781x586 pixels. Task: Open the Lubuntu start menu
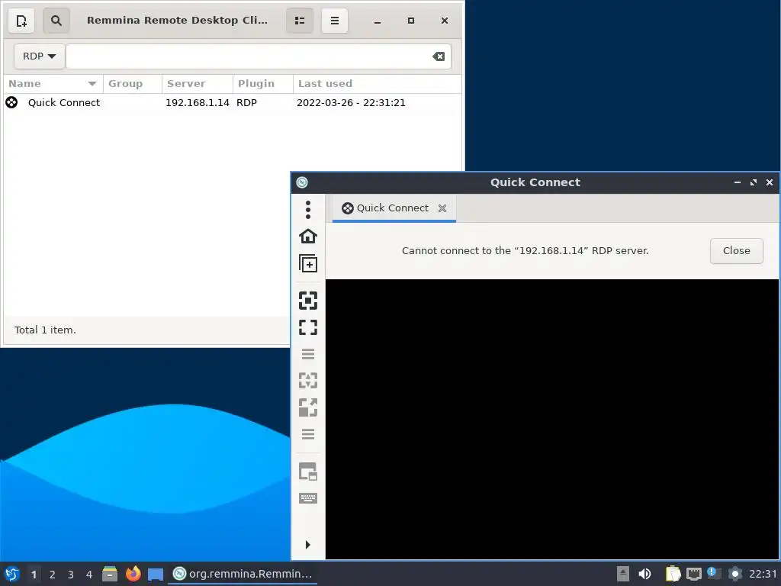pyautogui.click(x=12, y=574)
